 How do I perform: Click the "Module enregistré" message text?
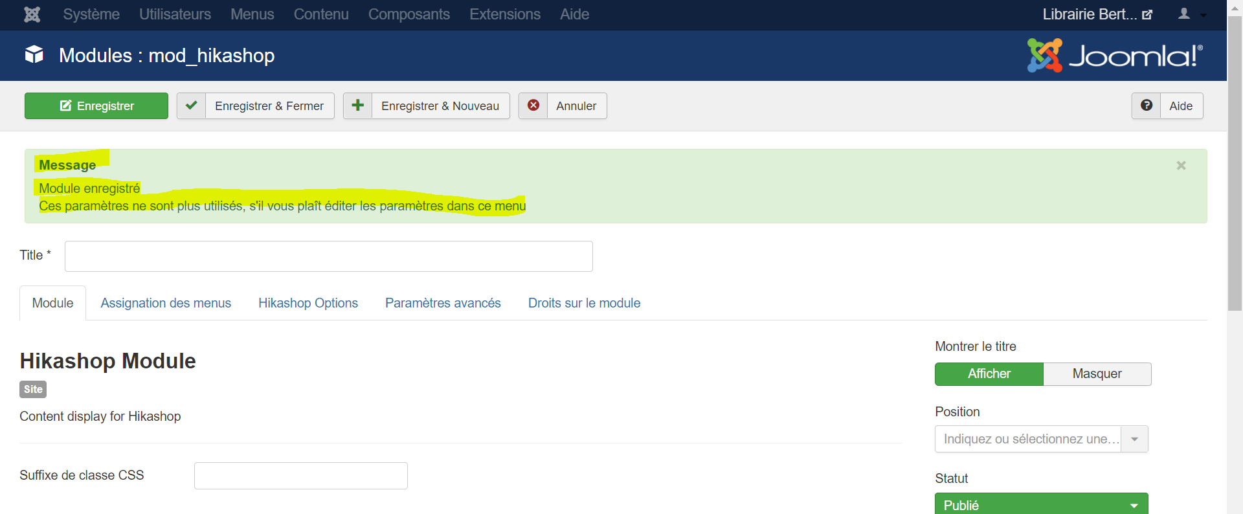coord(89,188)
